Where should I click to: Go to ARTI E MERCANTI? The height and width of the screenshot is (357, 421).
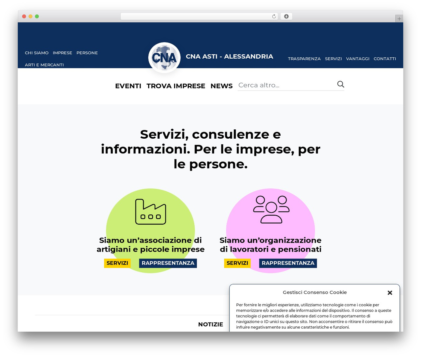(44, 65)
